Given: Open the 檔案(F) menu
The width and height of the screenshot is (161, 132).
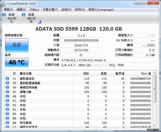Looking at the screenshot, I should pos(8,10).
